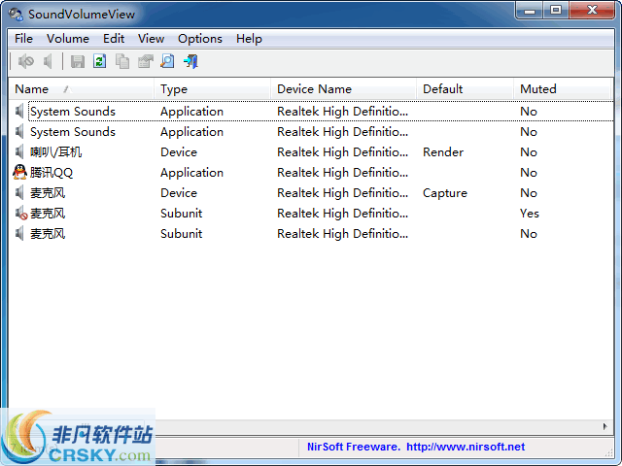
Task: Click the Find magnifier toolbar icon
Action: (x=167, y=61)
